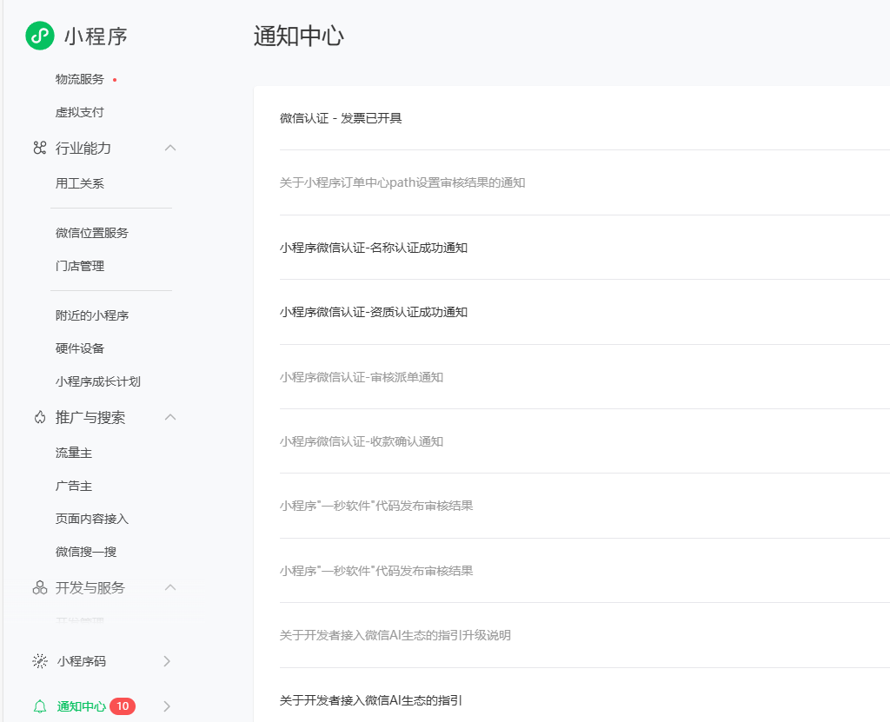Click the 小程序 title text

click(x=96, y=36)
